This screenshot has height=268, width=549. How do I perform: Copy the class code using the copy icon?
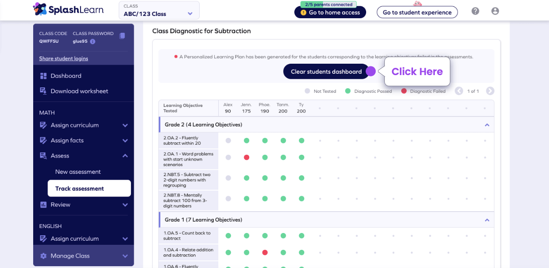click(x=122, y=35)
